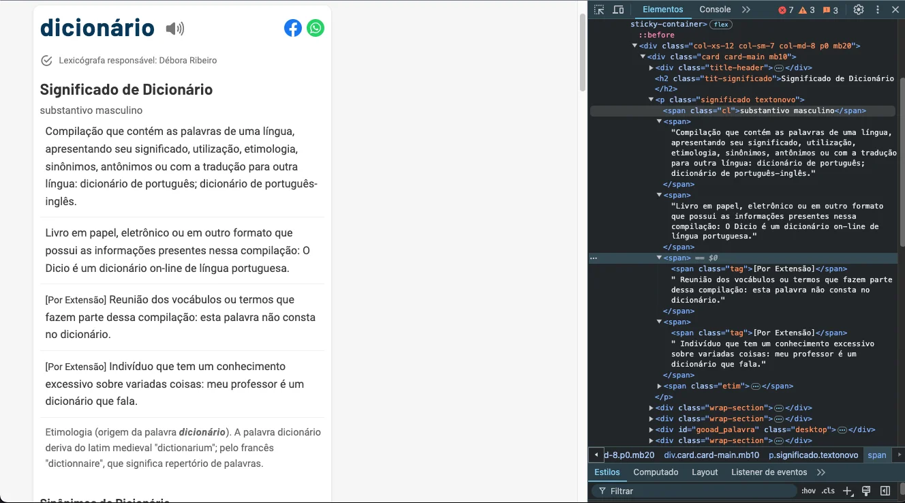Expand the title-header div node

click(x=651, y=67)
